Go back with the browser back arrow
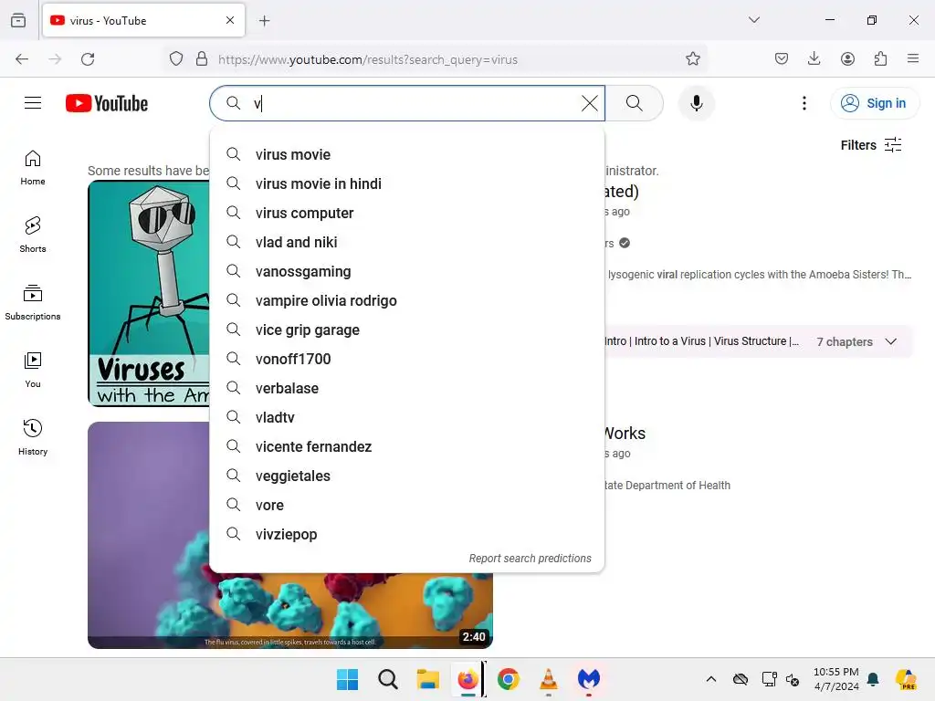Screen dimensions: 935x701 (22, 59)
